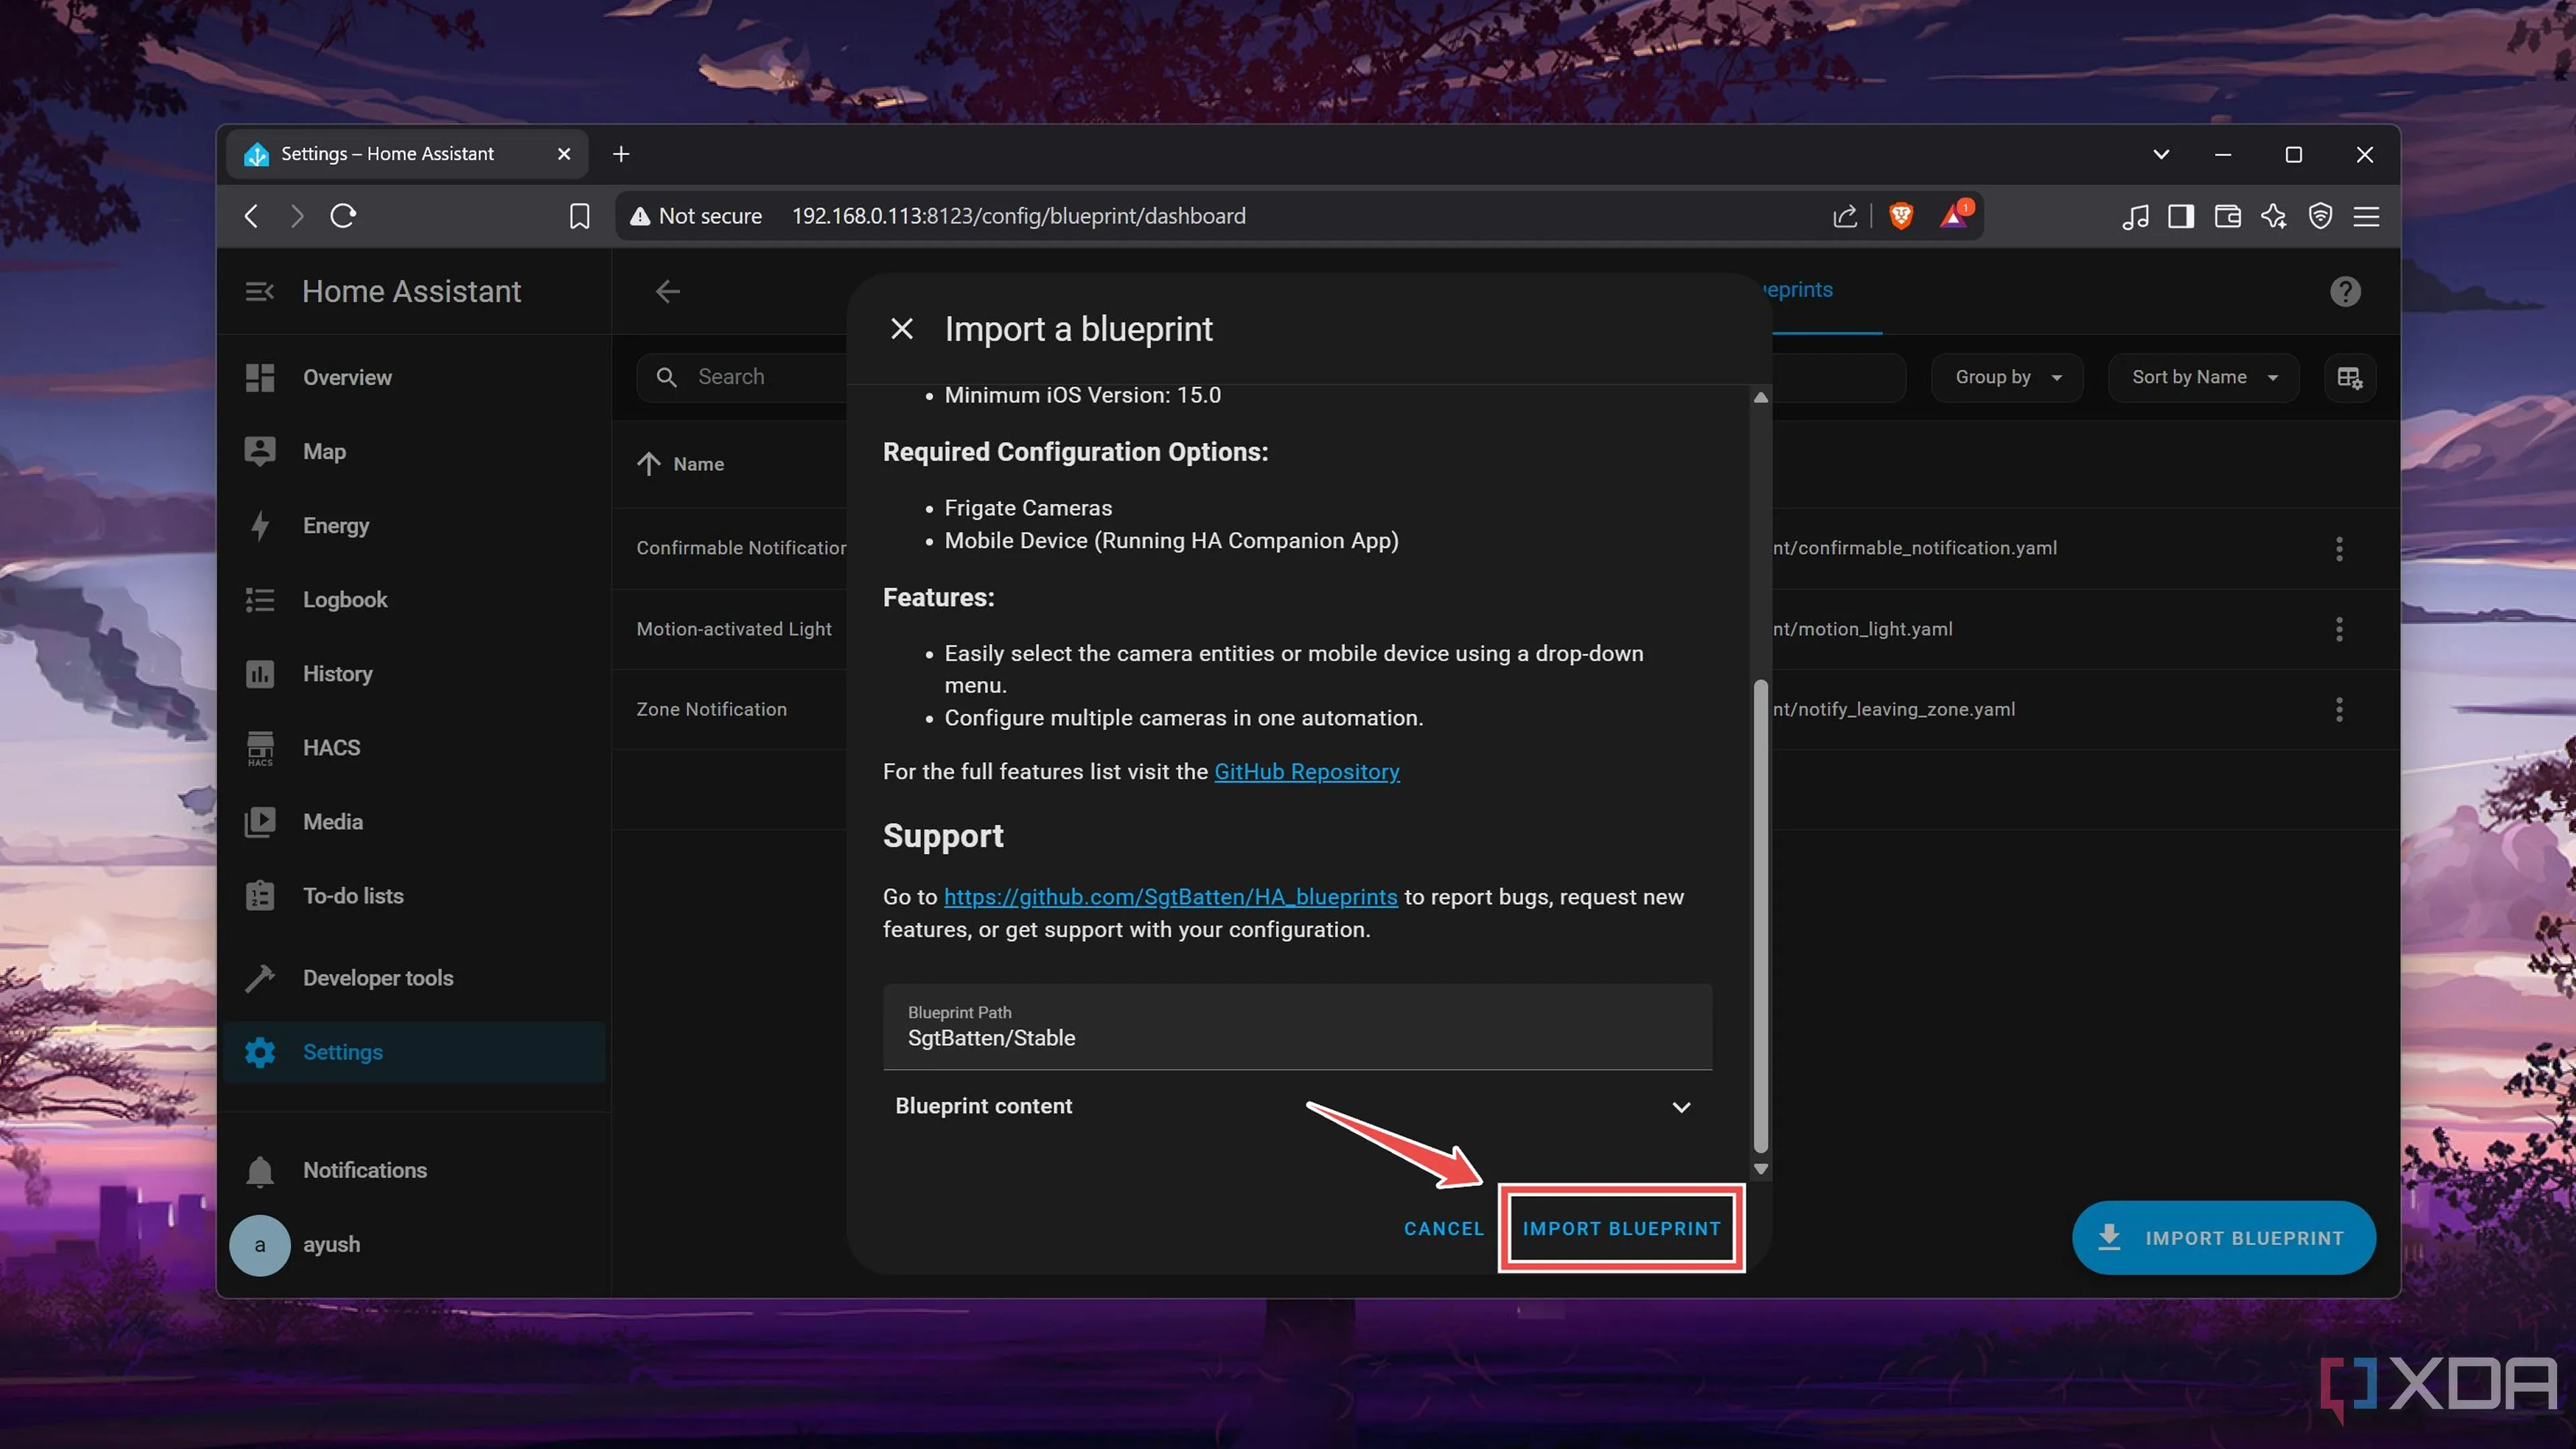
Task: Open the Group by dropdown
Action: [2007, 377]
